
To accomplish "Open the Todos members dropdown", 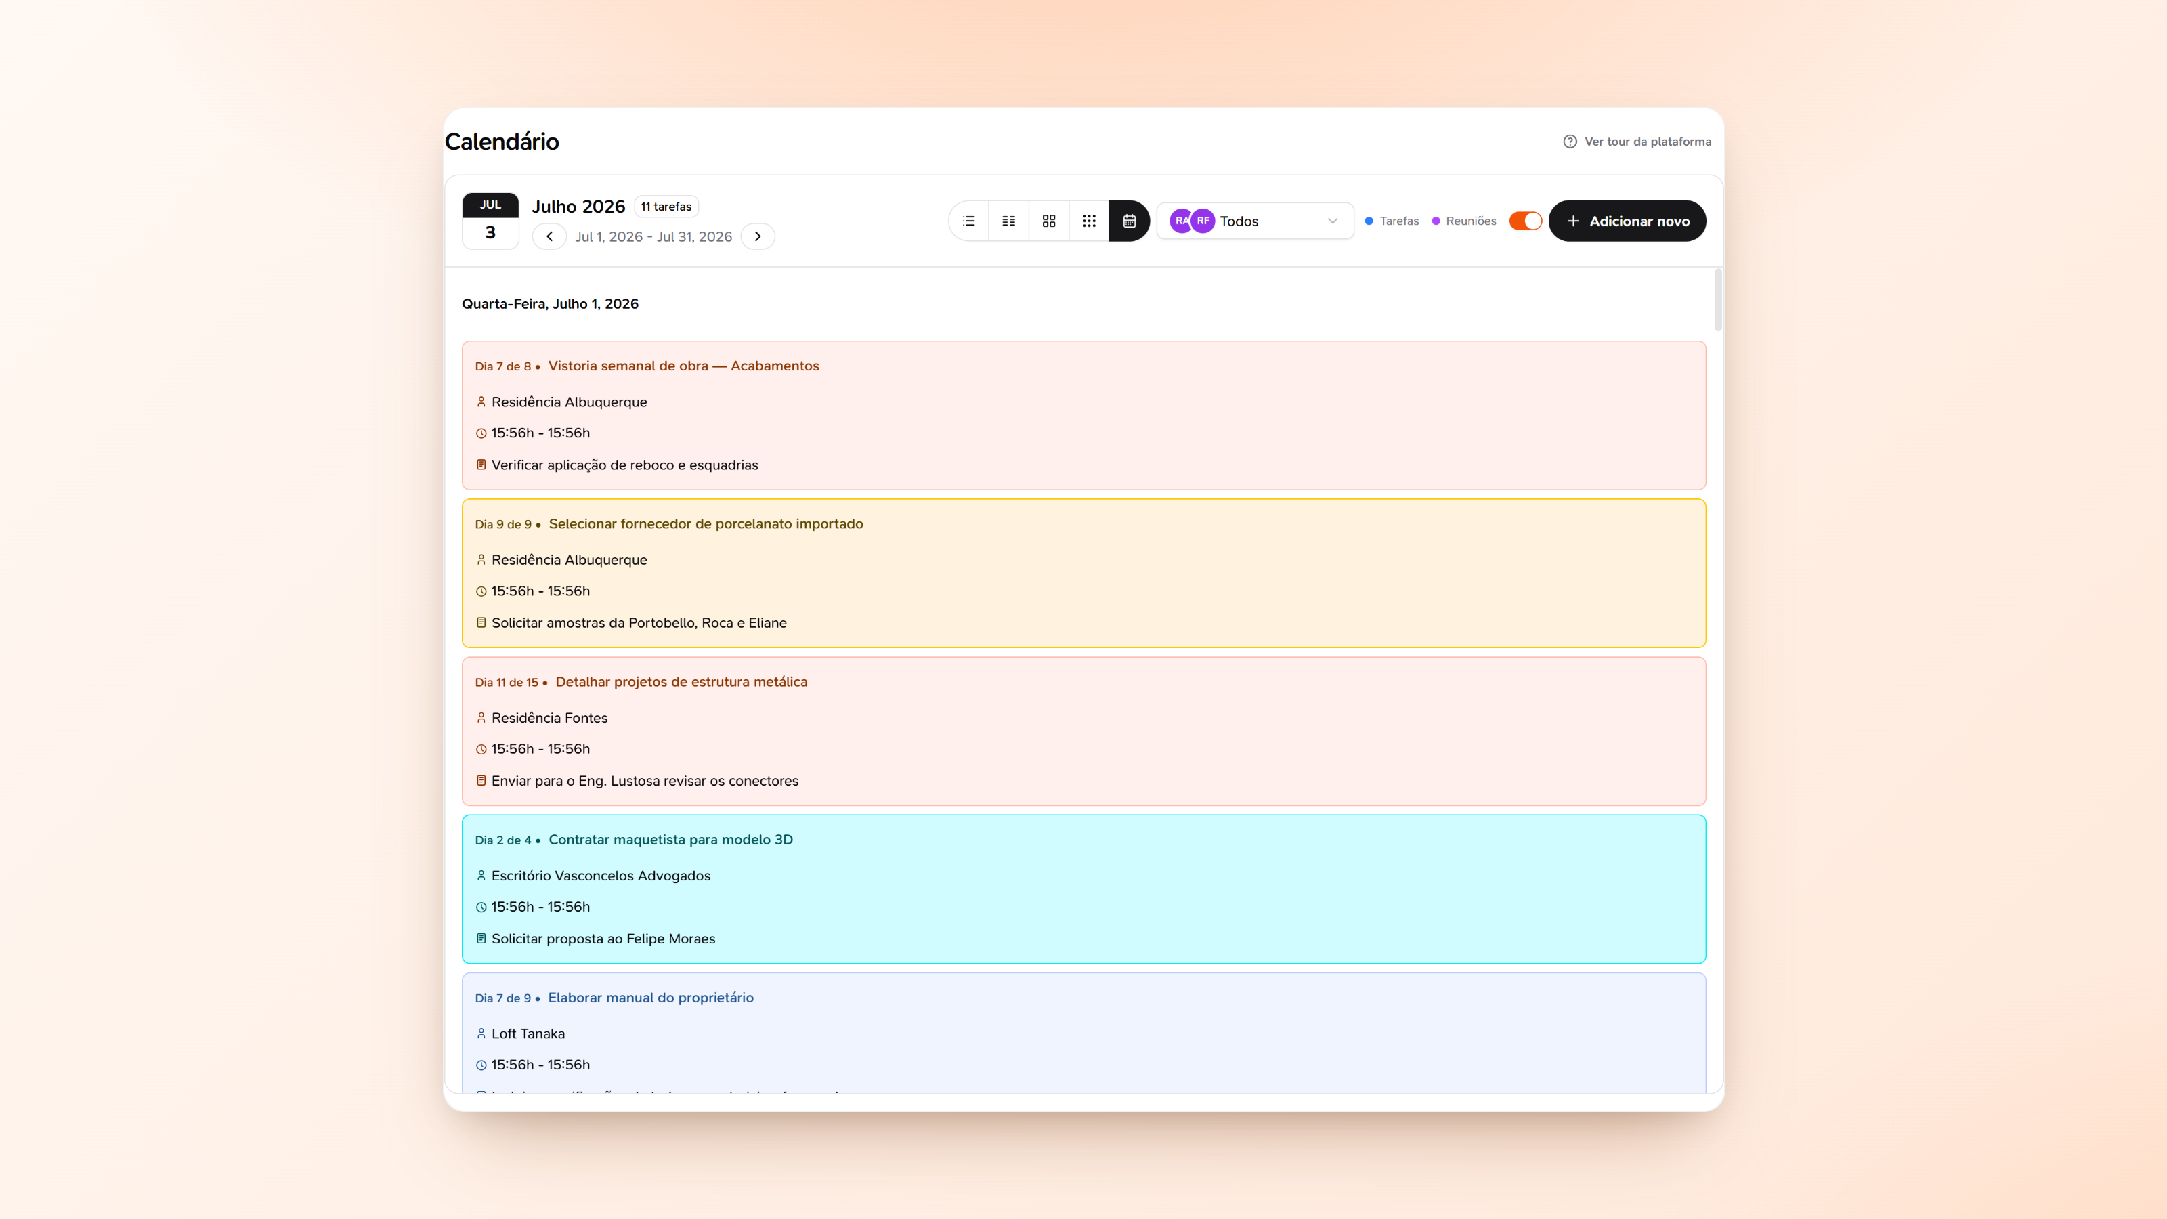I will 1255,220.
